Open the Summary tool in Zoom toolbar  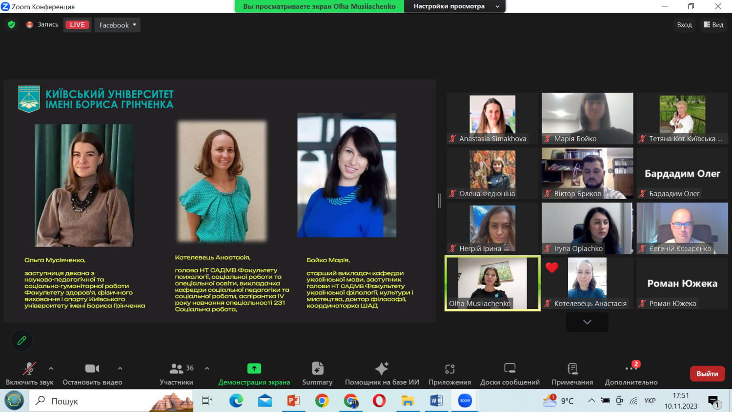click(317, 373)
